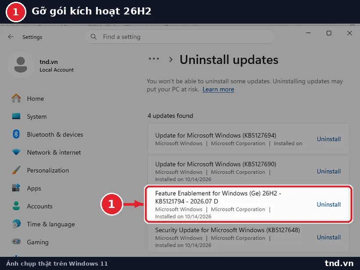Click the Settings window title
This screenshot has width=360, height=270.
[x=32, y=37]
